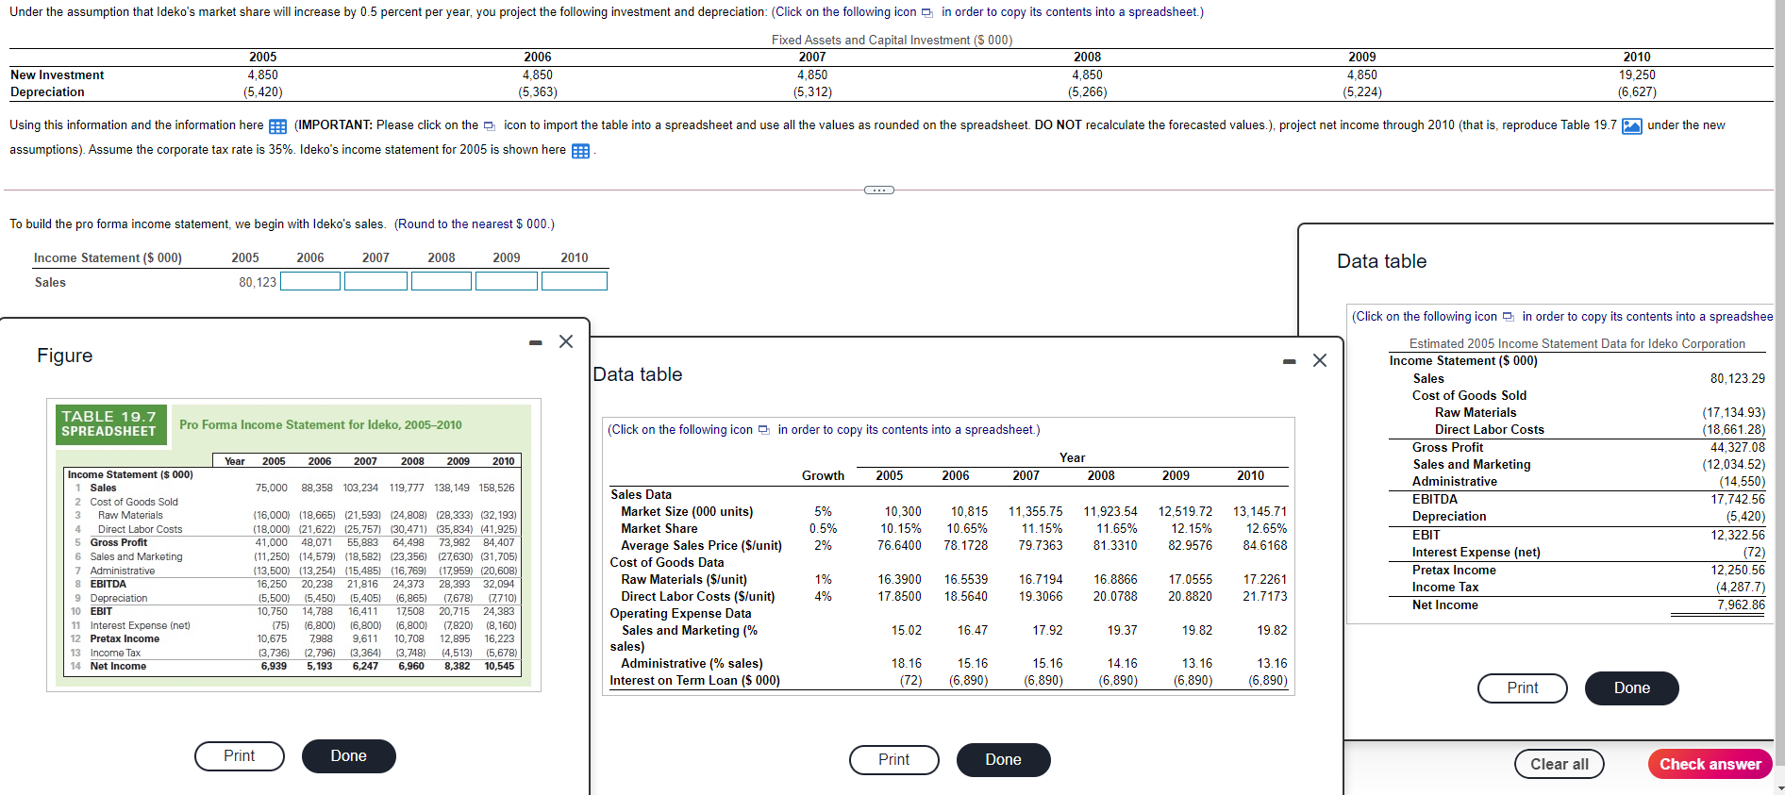
Task: Click Done in the right Data table dialog
Action: pyautogui.click(x=1631, y=688)
